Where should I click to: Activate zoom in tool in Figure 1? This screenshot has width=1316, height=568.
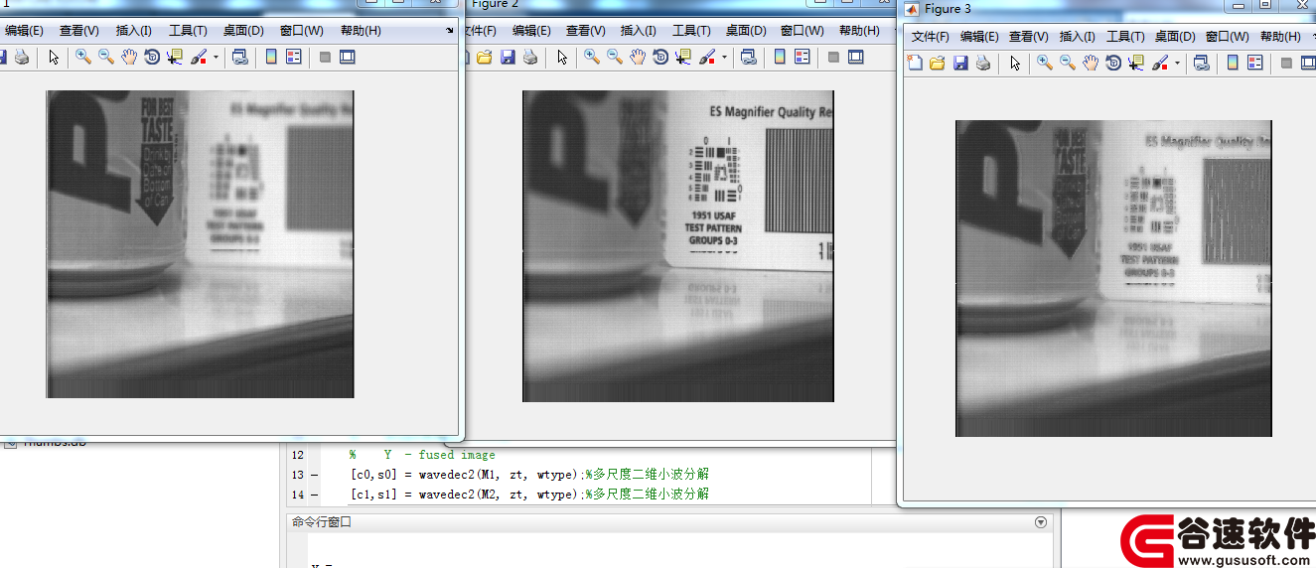point(83,58)
